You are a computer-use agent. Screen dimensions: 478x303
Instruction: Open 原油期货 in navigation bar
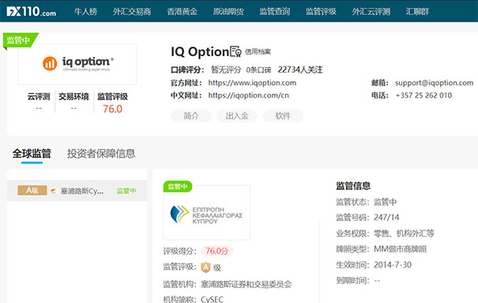tap(228, 12)
